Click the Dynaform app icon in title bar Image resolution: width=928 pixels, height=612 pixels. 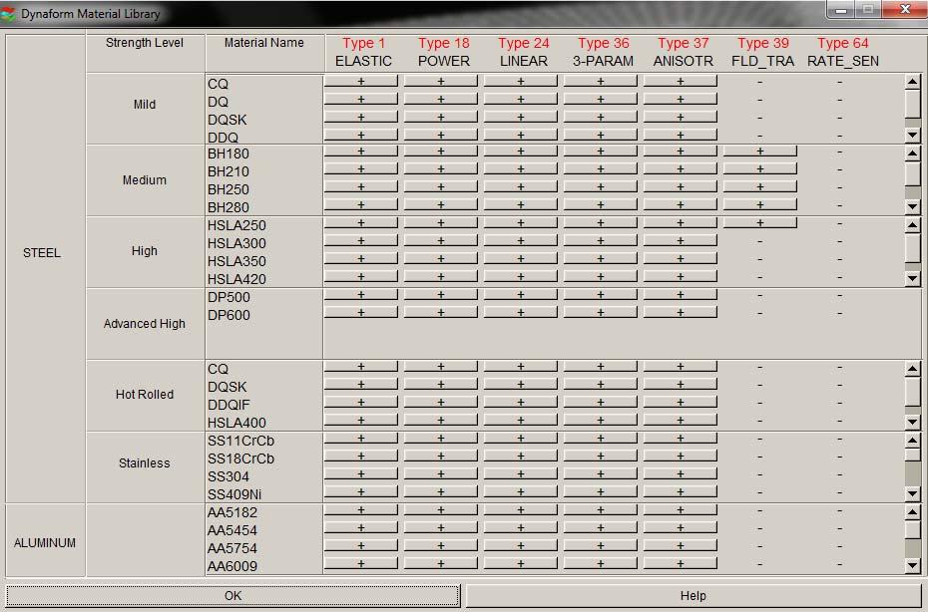pos(8,14)
